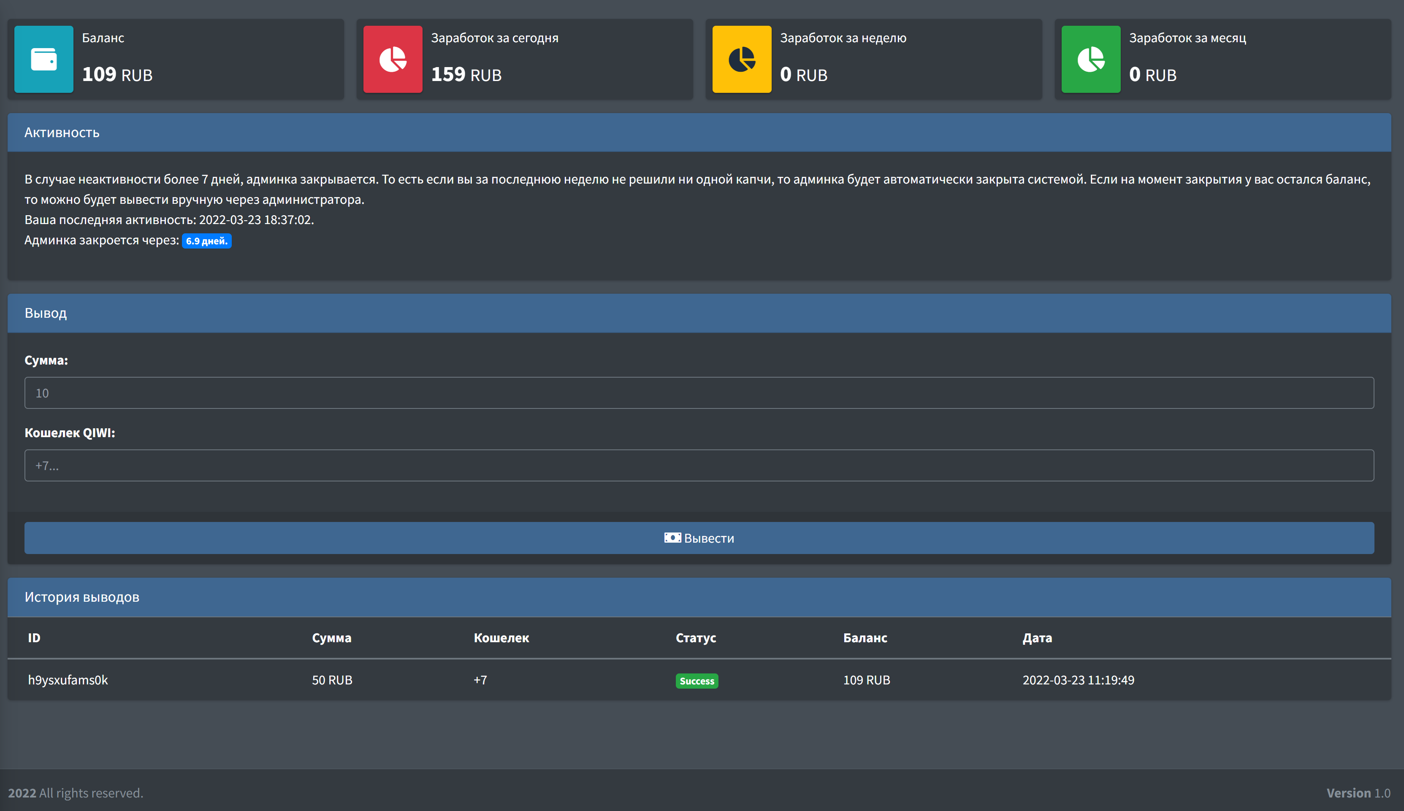Click the 50 RUB amount cell
1404x811 pixels.
point(332,680)
